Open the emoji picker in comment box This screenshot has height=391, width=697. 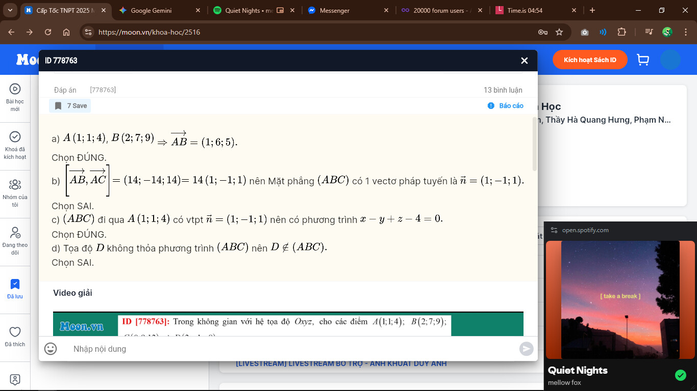tap(51, 349)
